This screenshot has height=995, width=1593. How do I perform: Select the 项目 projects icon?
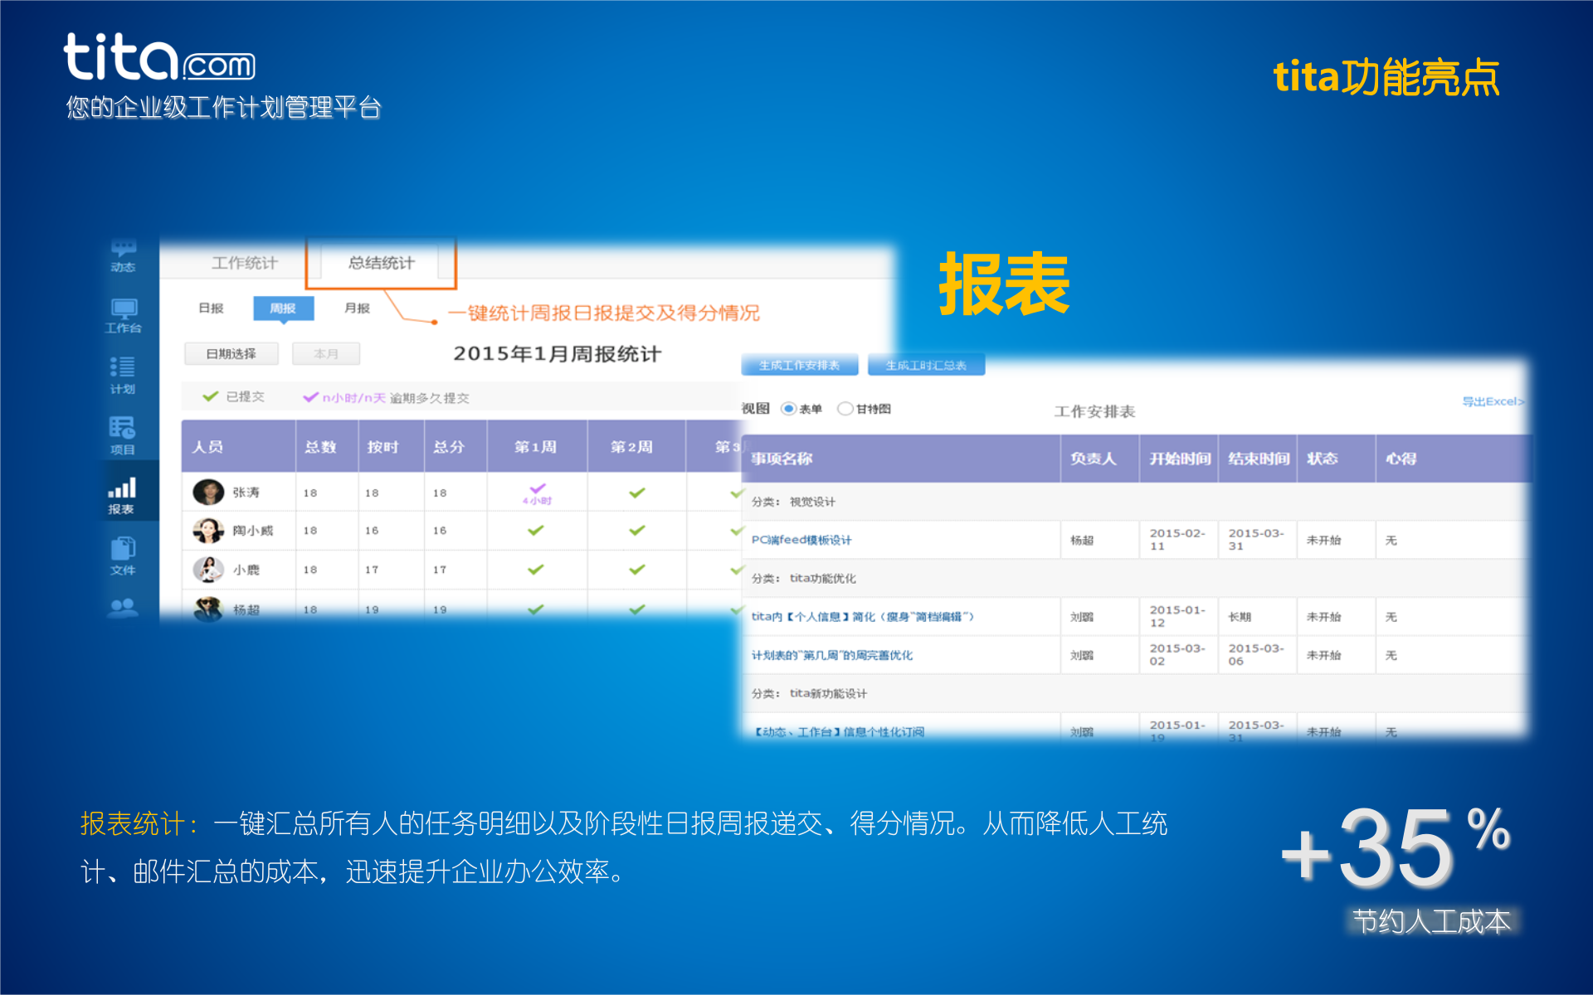click(123, 431)
